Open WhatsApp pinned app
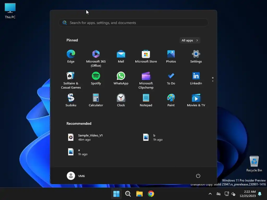The image size is (267, 200). (121, 78)
